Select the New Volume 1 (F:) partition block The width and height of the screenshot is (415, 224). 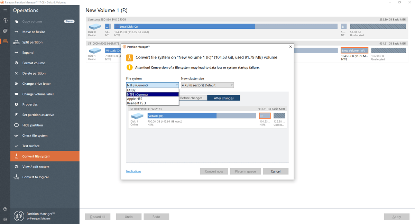[354, 50]
